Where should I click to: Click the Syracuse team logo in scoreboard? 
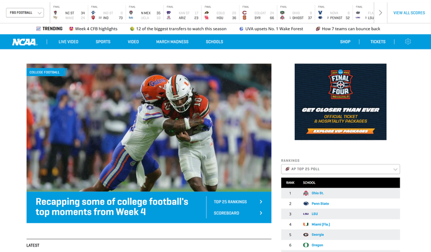pyautogui.click(x=245, y=18)
